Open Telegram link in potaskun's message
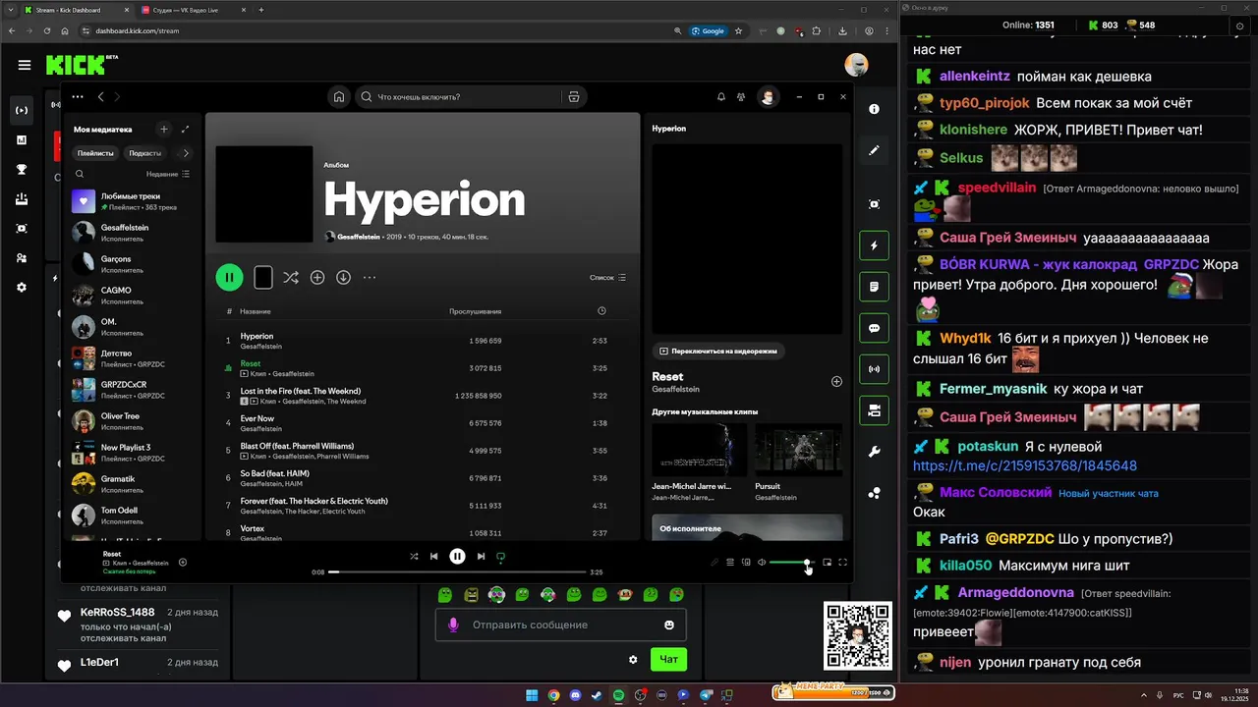The image size is (1258, 707). click(1025, 465)
